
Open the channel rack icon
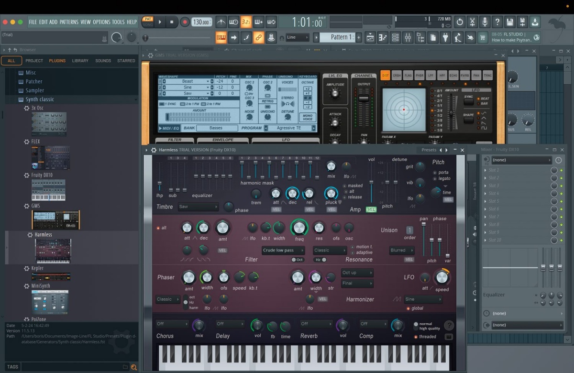point(395,37)
